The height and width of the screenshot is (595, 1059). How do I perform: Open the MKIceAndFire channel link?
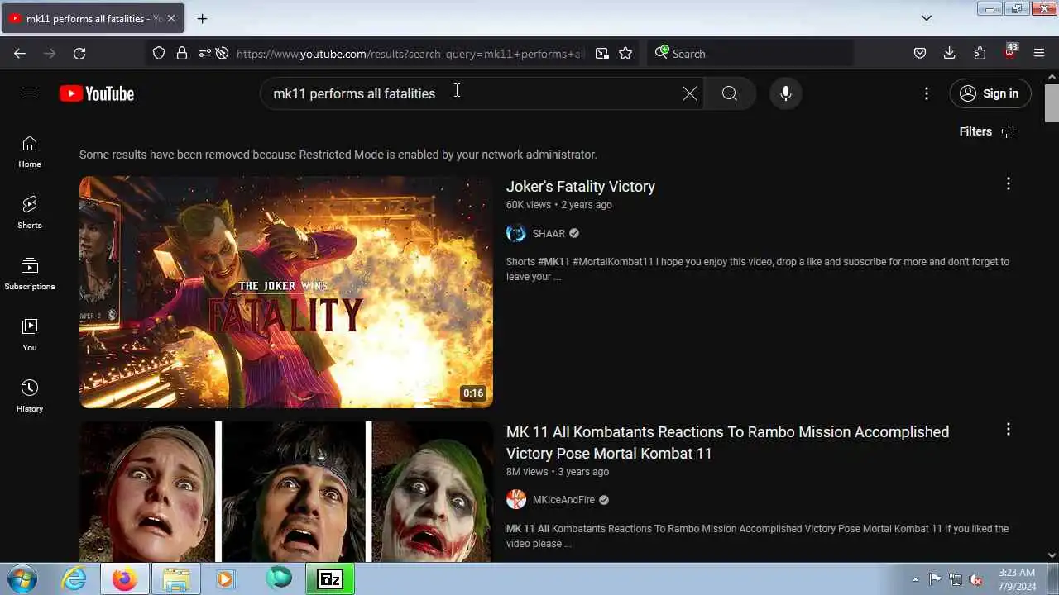coord(563,500)
